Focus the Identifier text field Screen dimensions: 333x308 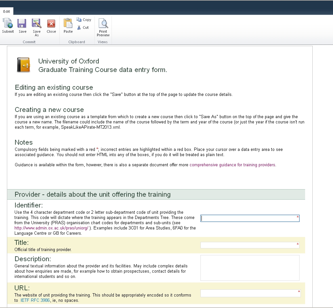tap(249, 218)
